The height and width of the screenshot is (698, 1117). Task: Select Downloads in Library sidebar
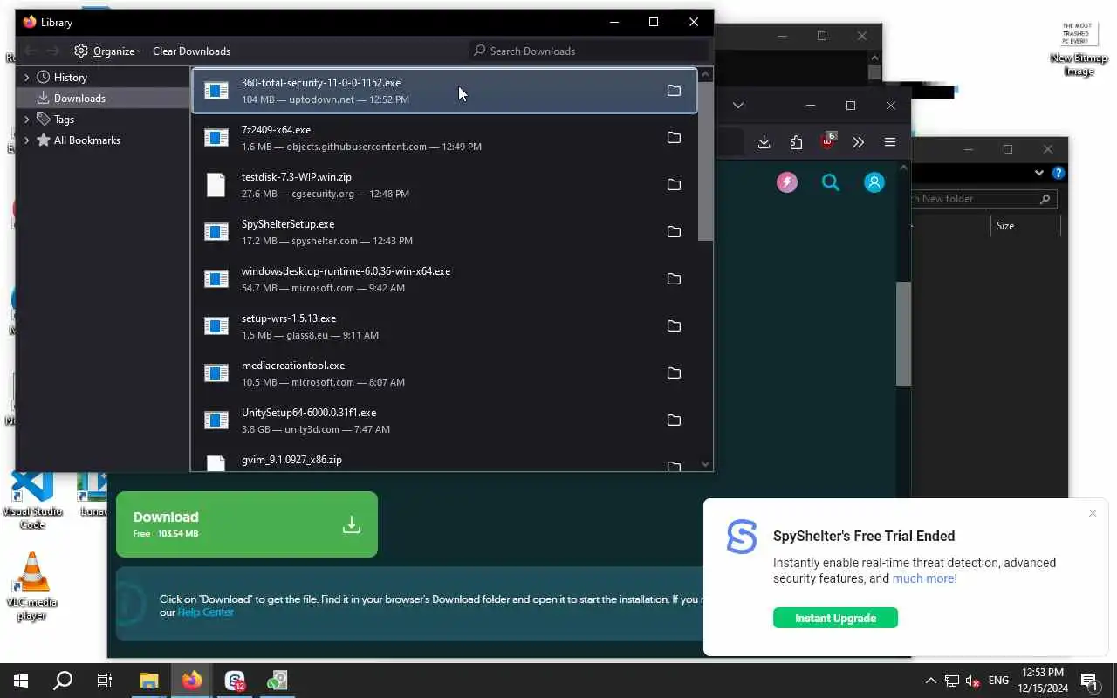(x=103, y=98)
